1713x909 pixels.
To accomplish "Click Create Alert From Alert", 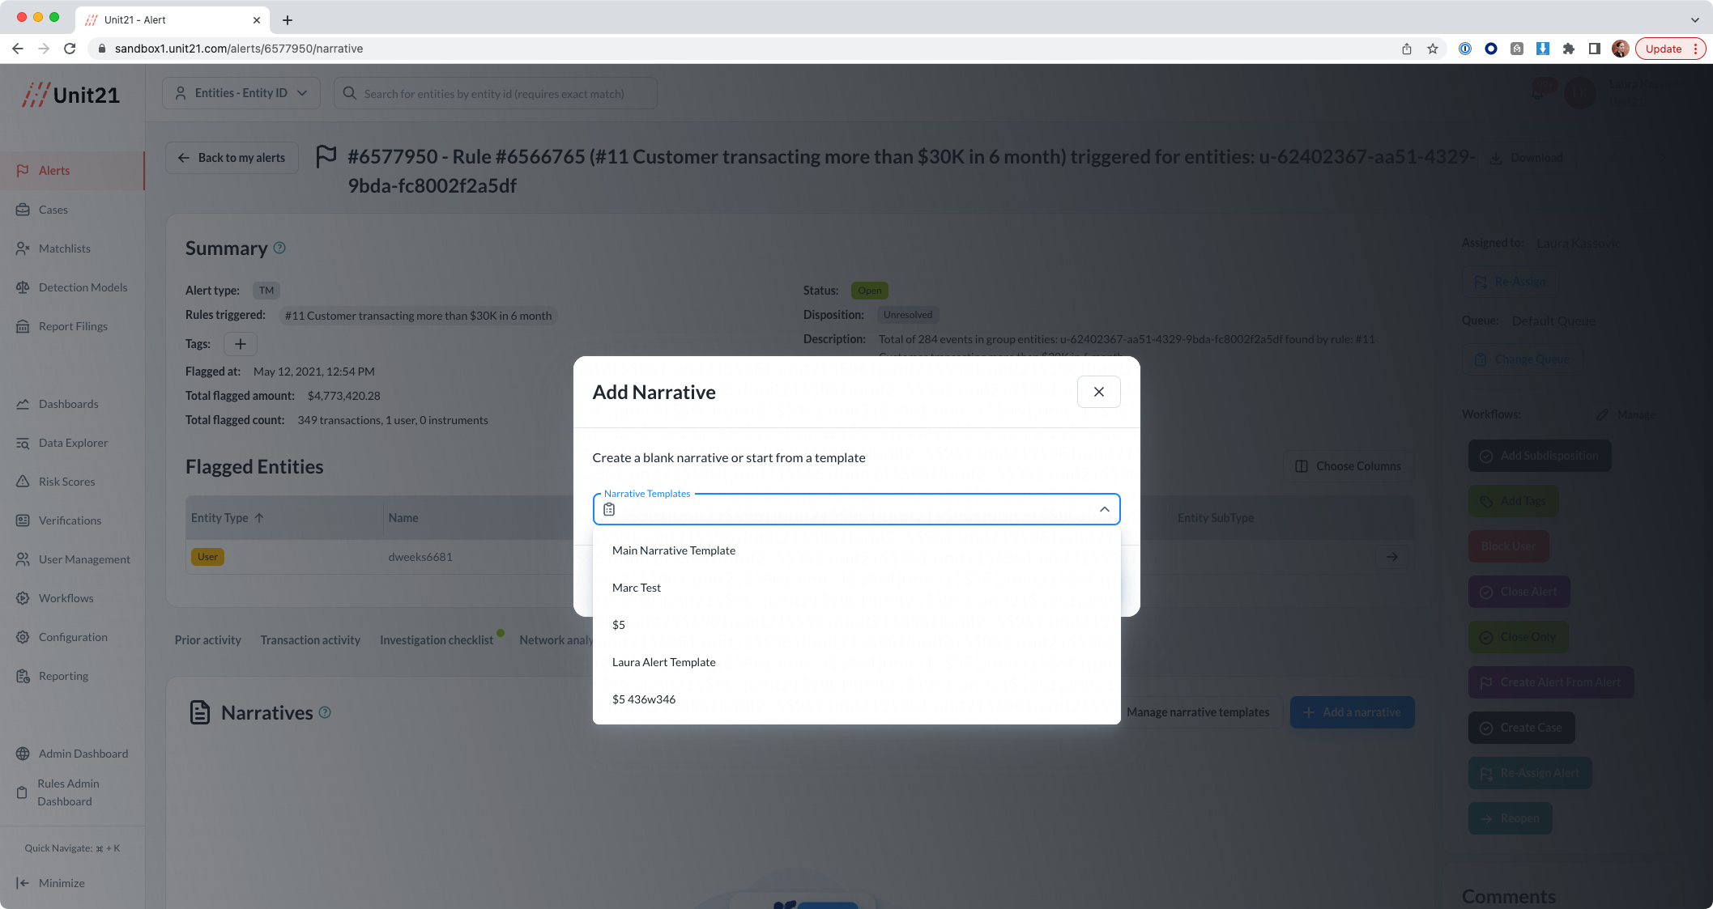I will [1550, 682].
